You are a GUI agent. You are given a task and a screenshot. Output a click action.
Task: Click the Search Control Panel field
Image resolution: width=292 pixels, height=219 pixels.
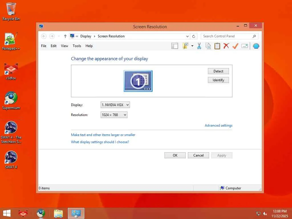tap(230, 36)
